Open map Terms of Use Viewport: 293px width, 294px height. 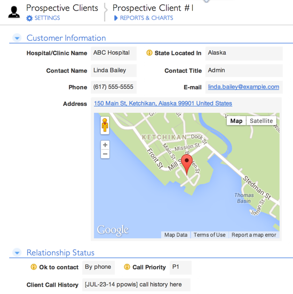[x=210, y=235]
